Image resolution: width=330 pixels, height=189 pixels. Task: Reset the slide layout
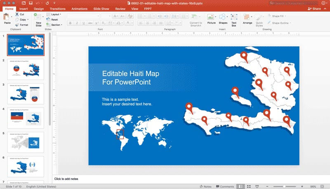point(52,19)
